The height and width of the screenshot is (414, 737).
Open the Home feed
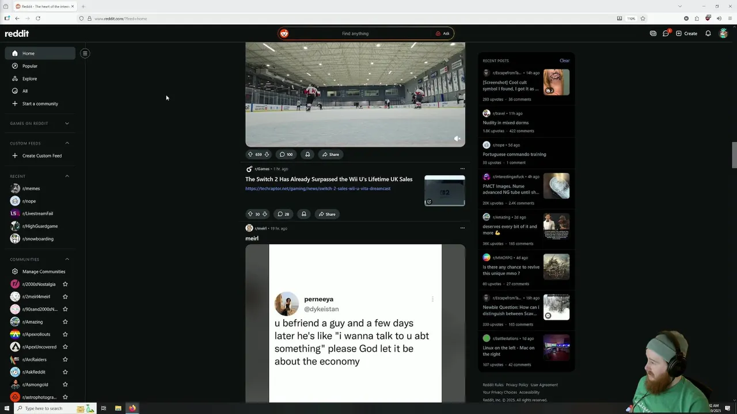click(x=40, y=53)
